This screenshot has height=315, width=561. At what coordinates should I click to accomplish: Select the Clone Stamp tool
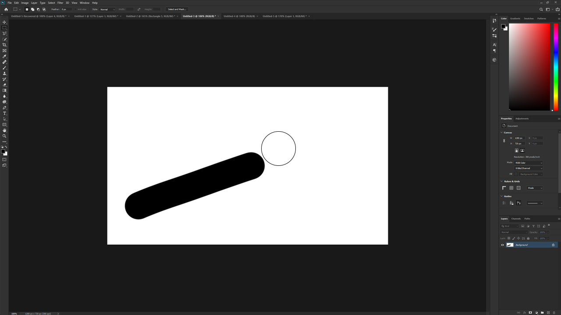[x=5, y=73]
